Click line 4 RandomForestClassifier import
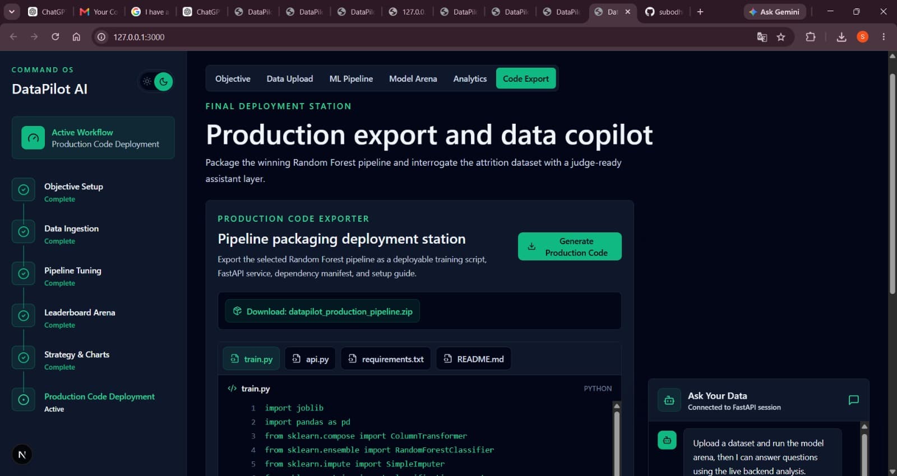The width and height of the screenshot is (897, 476). (379, 450)
